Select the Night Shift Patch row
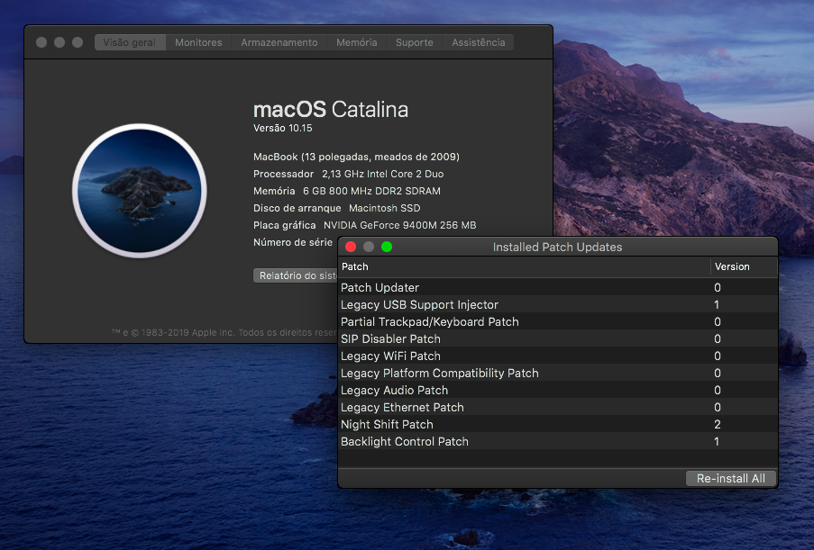 558,424
